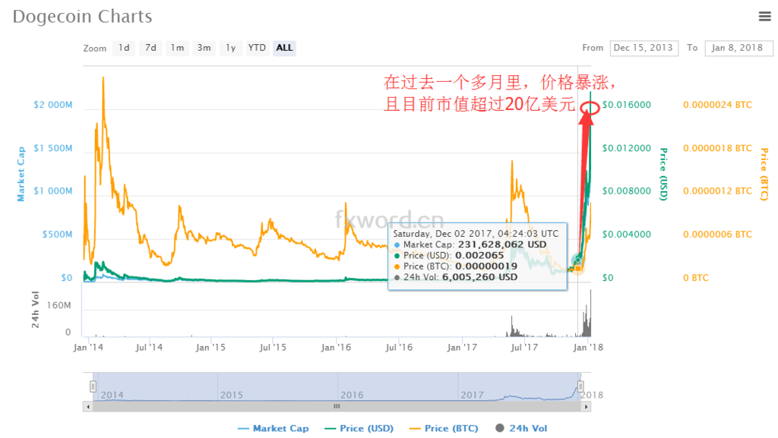Click the Dogecoin Charts title
The image size is (778, 438).
[82, 17]
